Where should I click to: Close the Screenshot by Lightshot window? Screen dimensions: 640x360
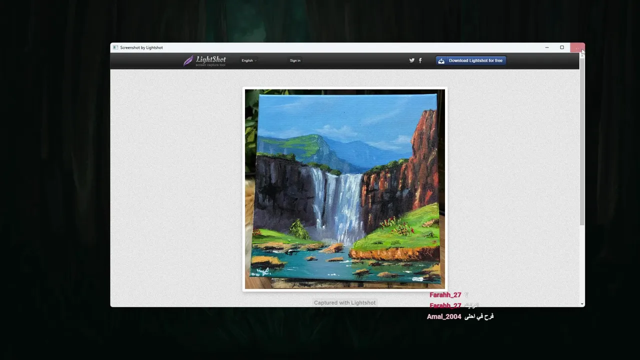point(577,47)
